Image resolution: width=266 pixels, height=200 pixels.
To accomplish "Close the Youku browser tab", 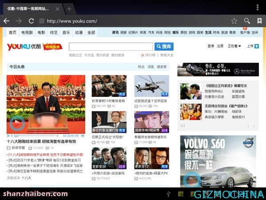I will point(58,9).
